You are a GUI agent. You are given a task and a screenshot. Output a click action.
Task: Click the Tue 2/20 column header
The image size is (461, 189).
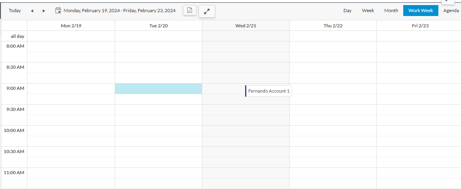pyautogui.click(x=158, y=26)
